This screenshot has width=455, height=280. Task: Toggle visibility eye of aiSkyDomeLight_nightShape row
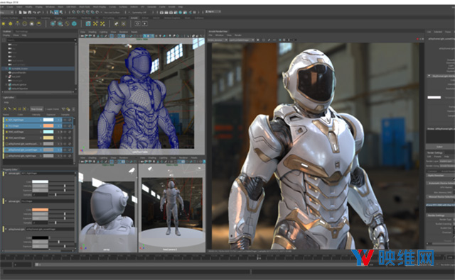pyautogui.click(x=65, y=156)
